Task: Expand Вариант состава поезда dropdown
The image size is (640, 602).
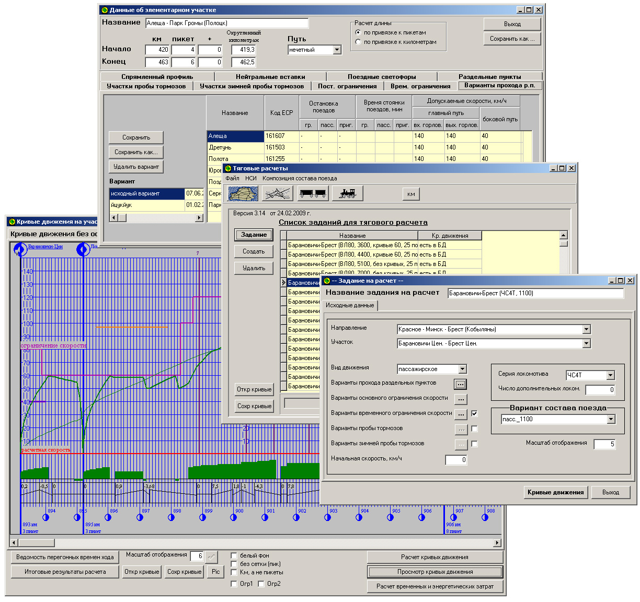Action: pos(611,419)
